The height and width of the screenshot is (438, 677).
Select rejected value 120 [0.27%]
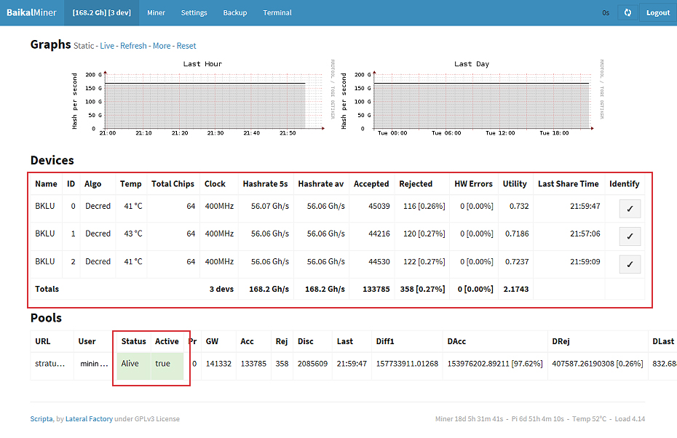(x=424, y=234)
